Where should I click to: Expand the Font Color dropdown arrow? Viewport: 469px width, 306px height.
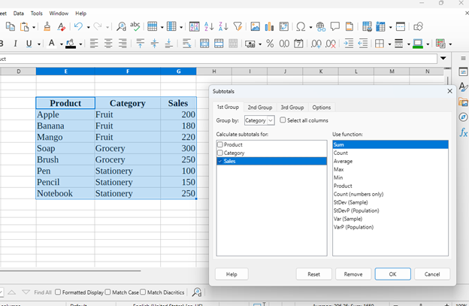(62, 44)
